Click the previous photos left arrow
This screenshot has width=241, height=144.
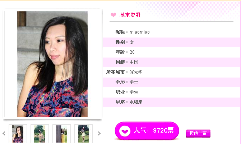click(4, 133)
